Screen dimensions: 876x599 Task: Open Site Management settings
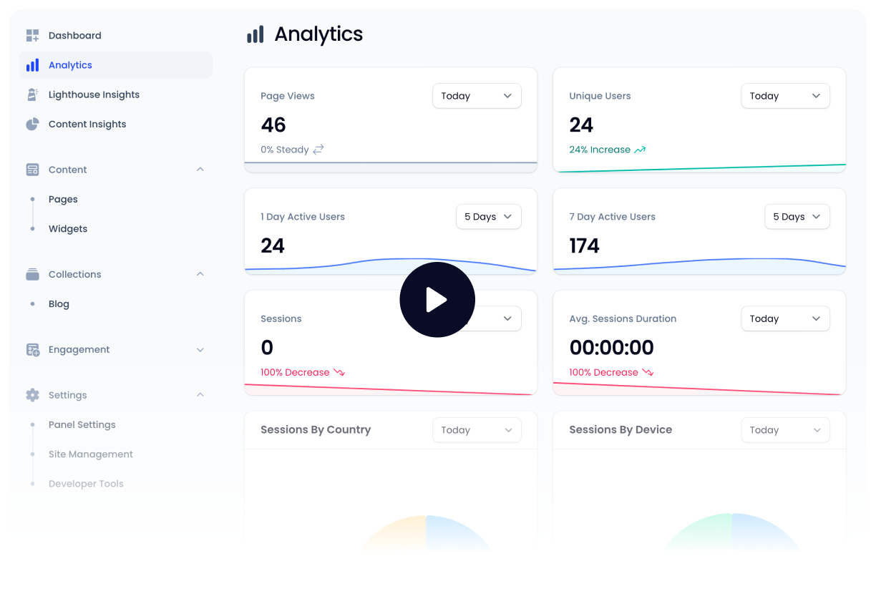coord(90,454)
